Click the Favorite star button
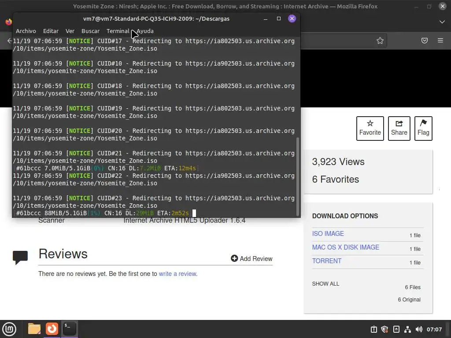Screen dimensions: 451x338 click(x=370, y=129)
